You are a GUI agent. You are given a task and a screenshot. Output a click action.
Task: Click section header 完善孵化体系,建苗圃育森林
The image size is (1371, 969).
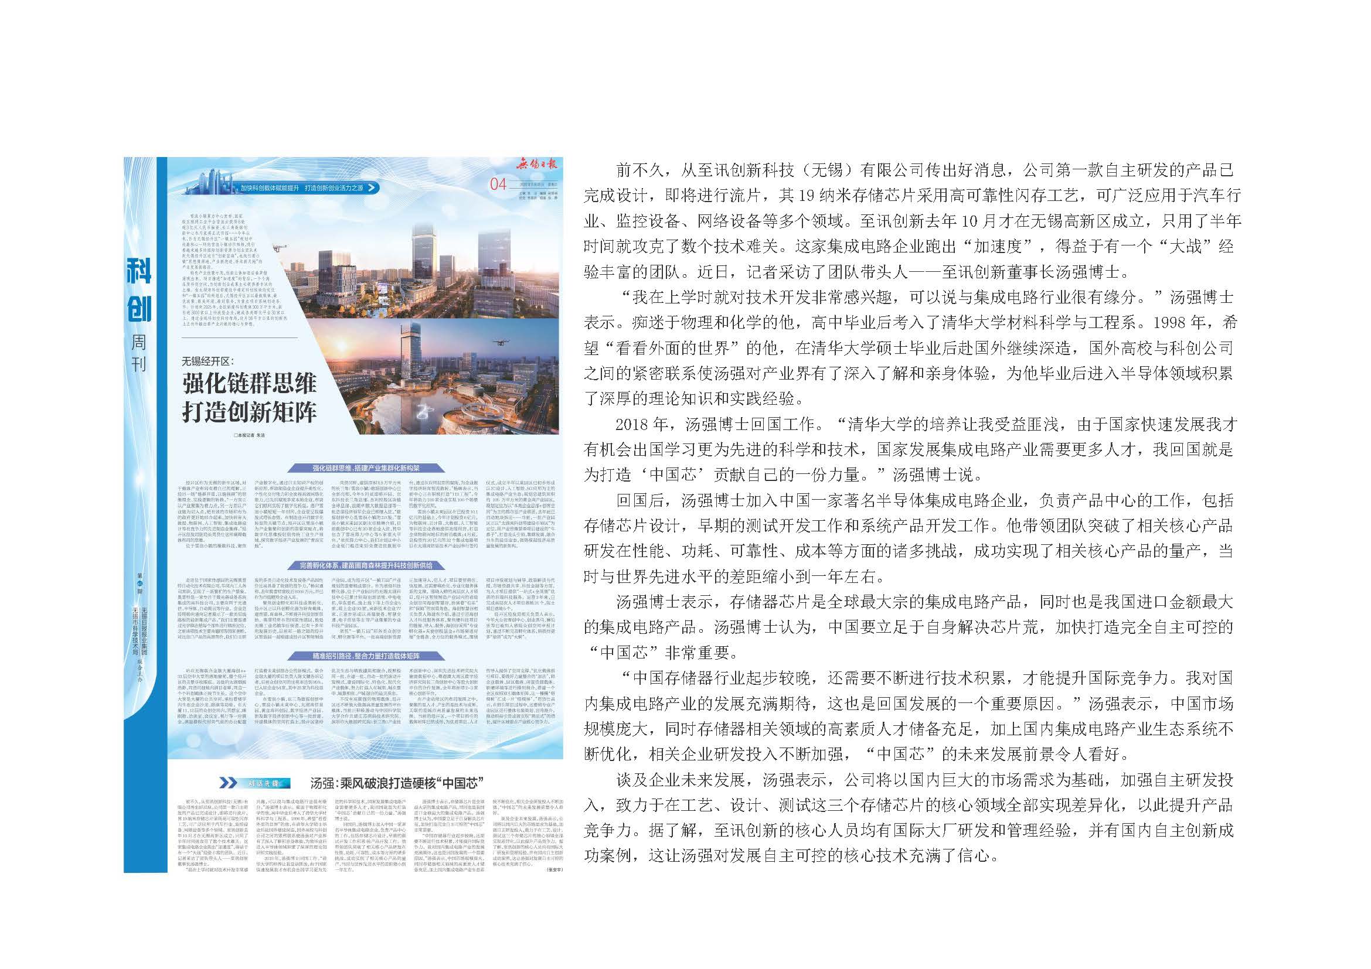click(366, 565)
